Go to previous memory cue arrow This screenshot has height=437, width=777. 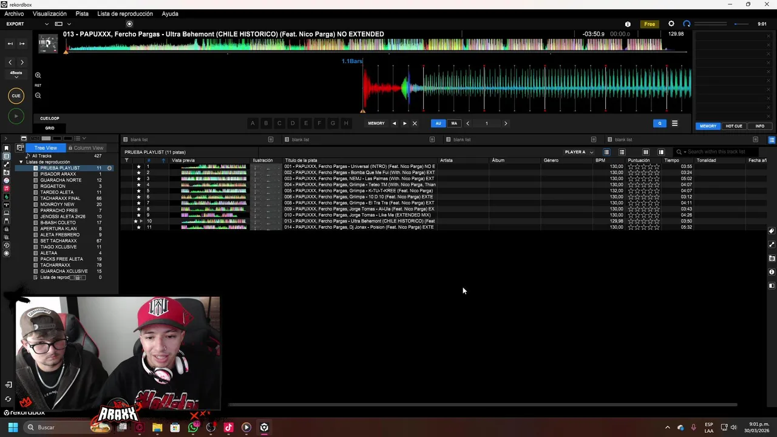point(394,123)
